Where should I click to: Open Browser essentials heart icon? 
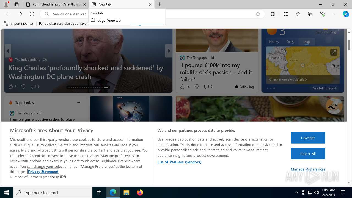pyautogui.click(x=322, y=14)
